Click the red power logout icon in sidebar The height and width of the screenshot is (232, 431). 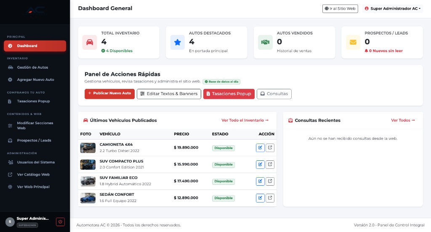[x=60, y=222]
